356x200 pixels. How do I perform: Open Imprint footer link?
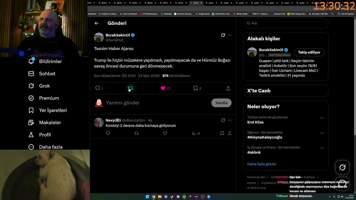point(251,183)
